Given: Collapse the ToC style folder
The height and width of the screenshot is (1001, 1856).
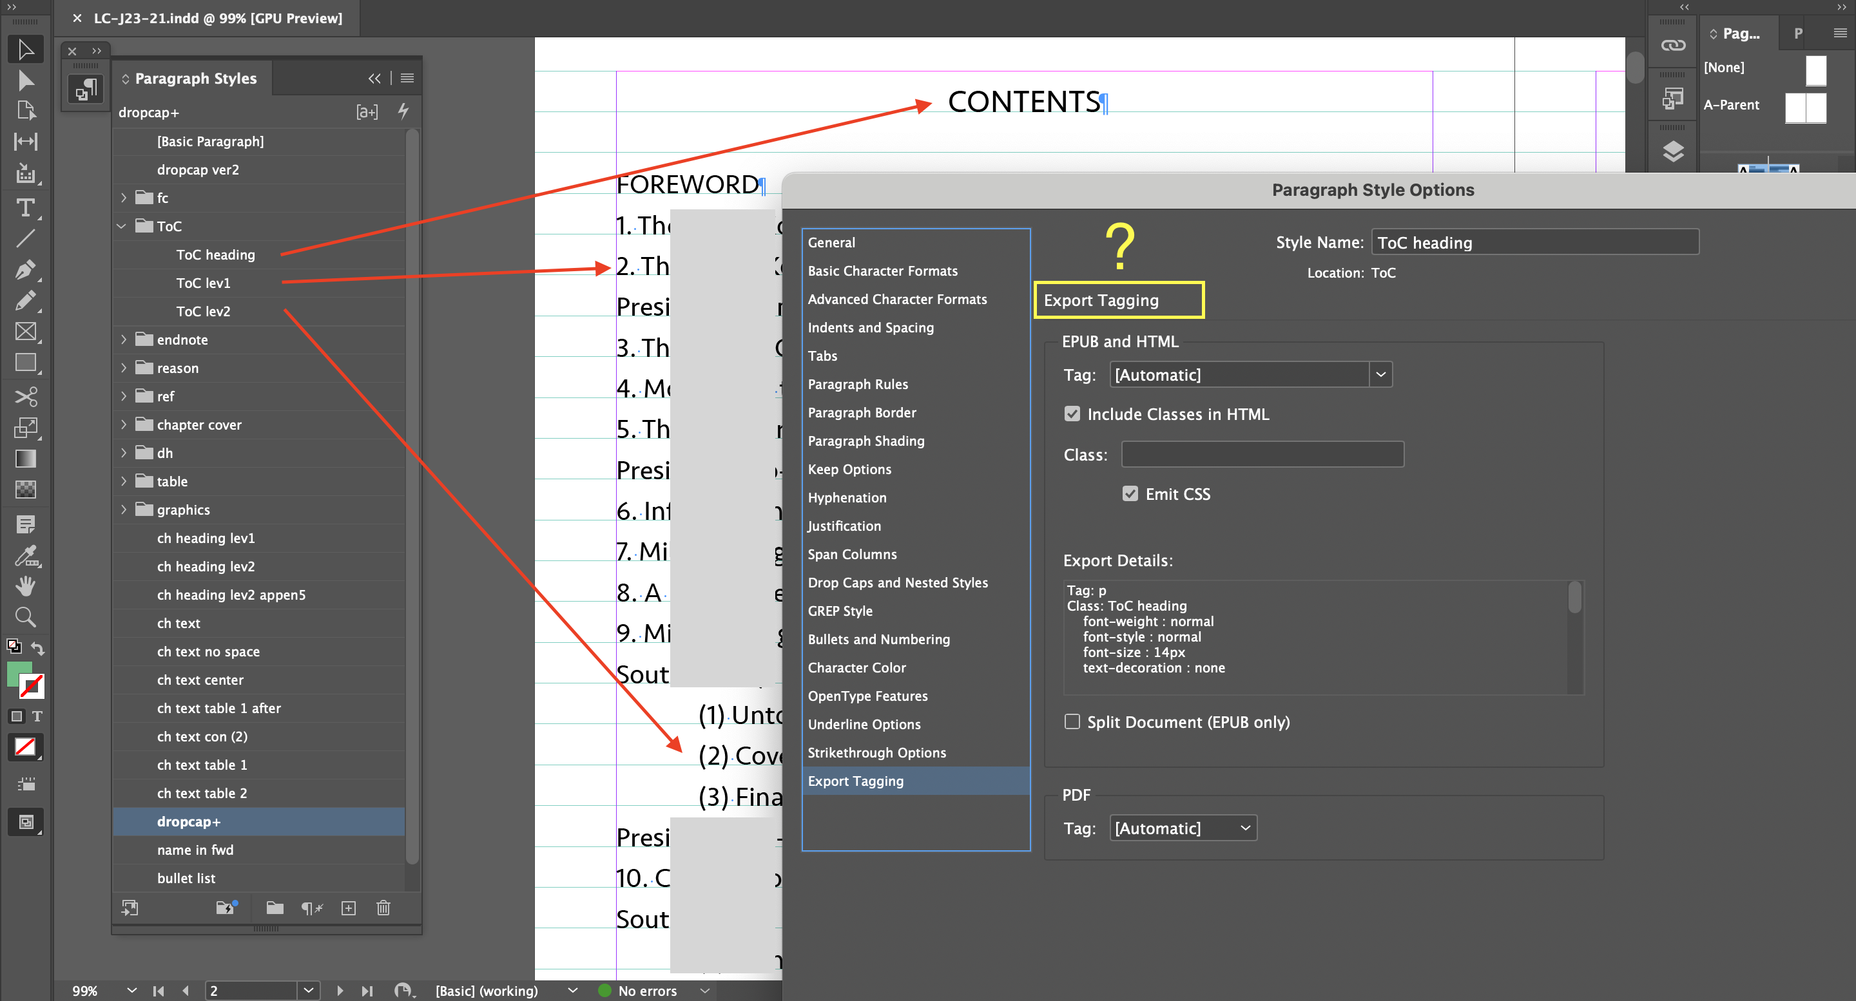Looking at the screenshot, I should (122, 225).
